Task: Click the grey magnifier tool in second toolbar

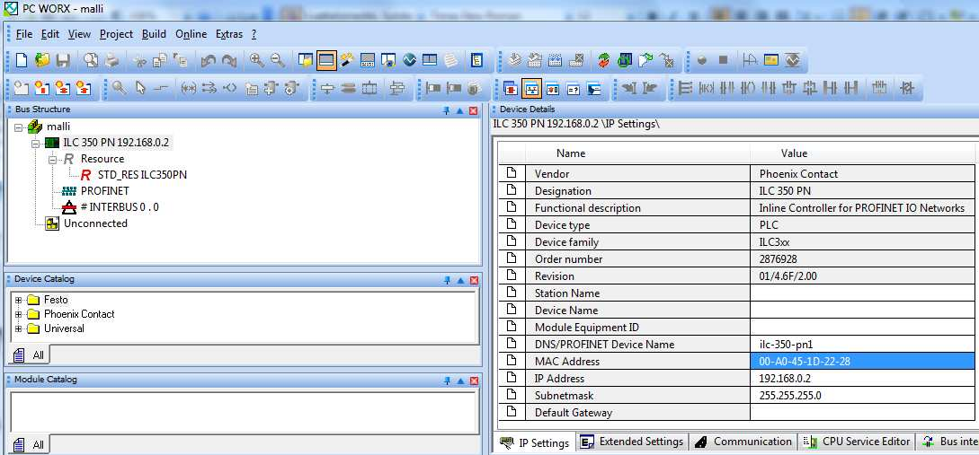Action: click(x=120, y=89)
